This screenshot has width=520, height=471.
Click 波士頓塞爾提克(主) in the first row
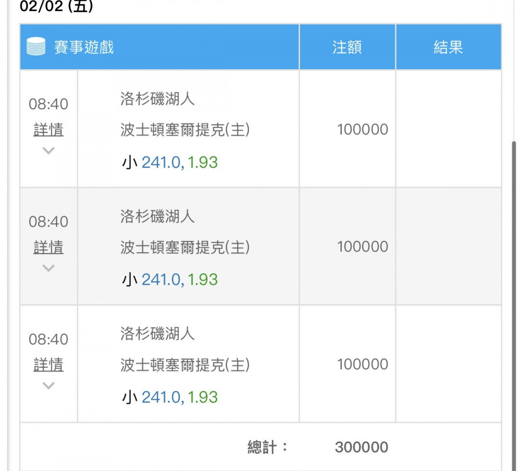click(185, 129)
